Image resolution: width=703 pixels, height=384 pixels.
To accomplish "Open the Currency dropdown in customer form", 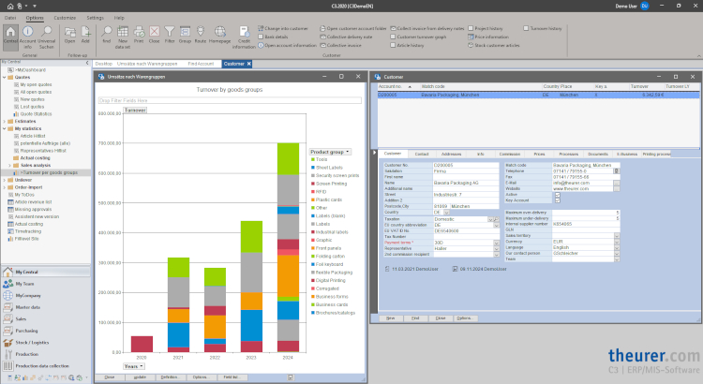I will (618, 241).
